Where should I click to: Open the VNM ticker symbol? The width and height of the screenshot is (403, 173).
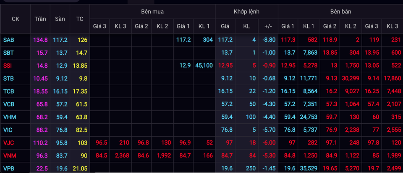[10, 155]
